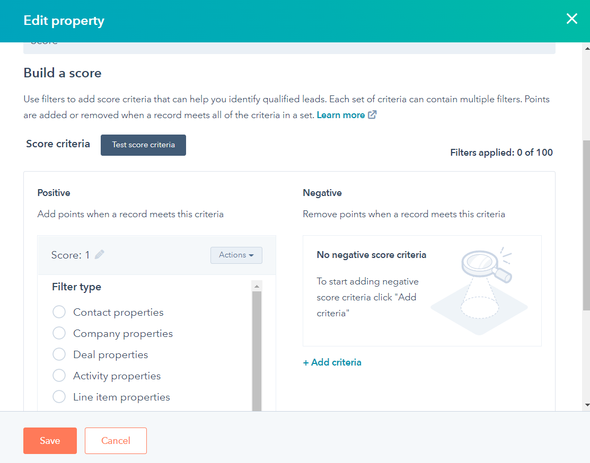
Task: Cancel editing the property
Action: pyautogui.click(x=116, y=440)
